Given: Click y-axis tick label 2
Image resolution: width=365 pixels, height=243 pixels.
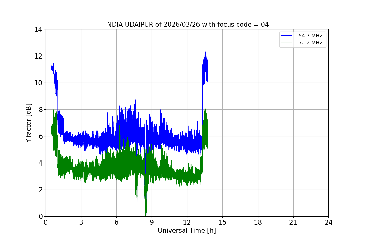Looking at the screenshot, I should 40,190.
